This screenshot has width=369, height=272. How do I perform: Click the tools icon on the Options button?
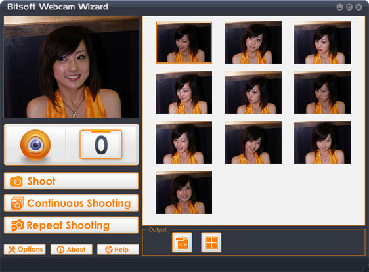(x=12, y=250)
